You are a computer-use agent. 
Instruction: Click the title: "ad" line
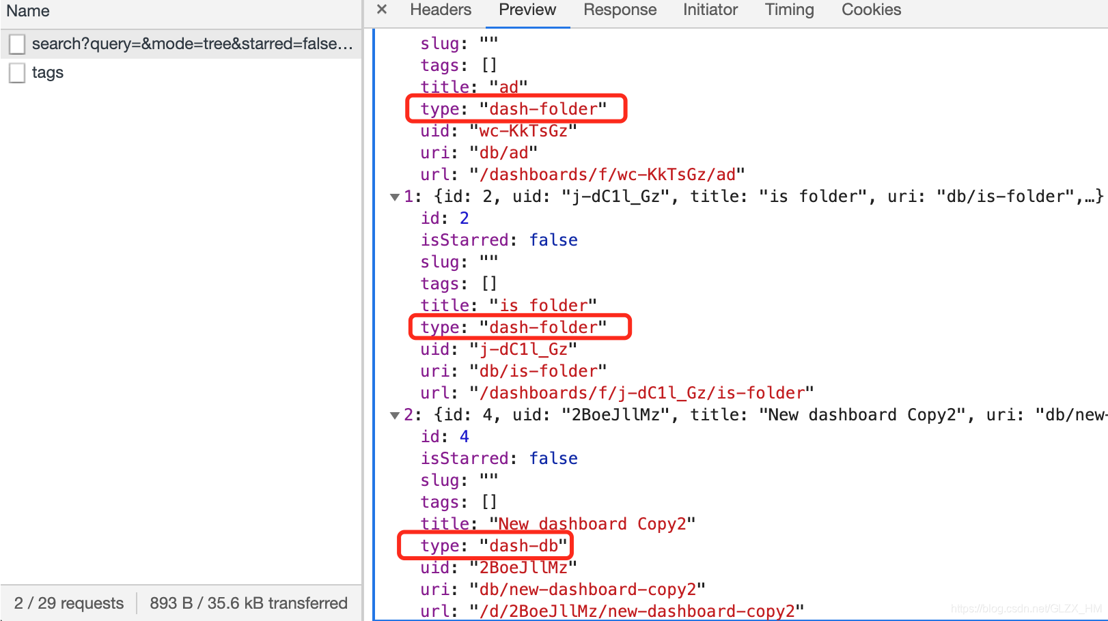(x=474, y=87)
